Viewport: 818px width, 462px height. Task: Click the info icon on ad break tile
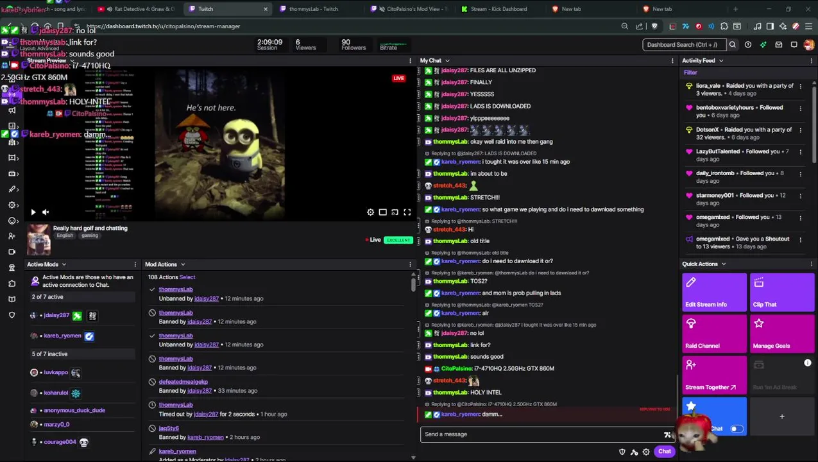(x=808, y=363)
